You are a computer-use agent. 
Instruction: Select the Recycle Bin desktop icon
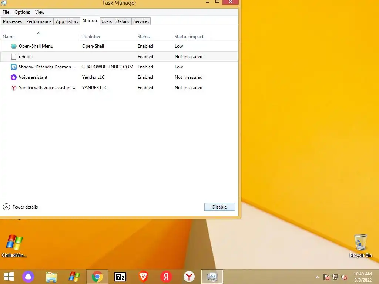[360, 246]
